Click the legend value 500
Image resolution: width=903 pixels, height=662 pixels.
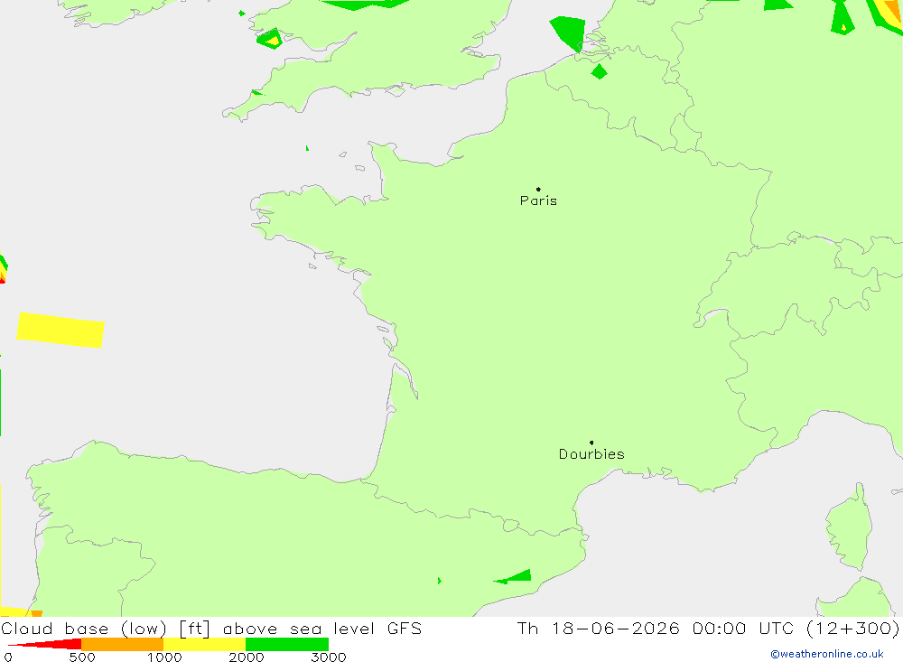pos(82,657)
